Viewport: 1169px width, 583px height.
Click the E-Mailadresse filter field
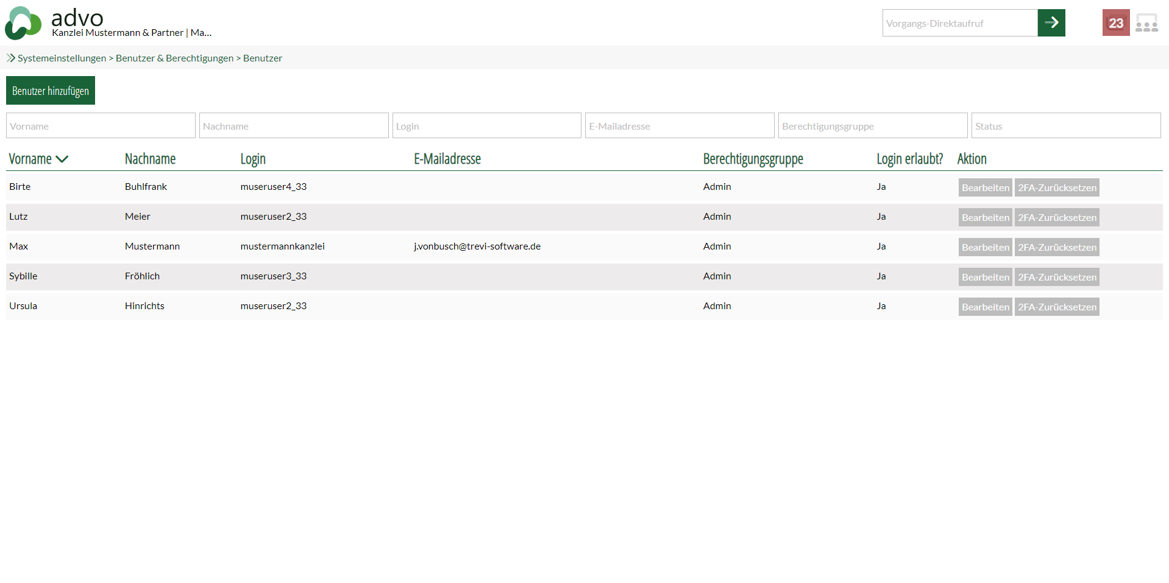[679, 126]
